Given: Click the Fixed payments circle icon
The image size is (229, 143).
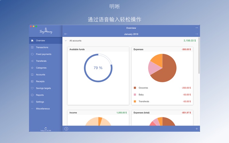Looking at the screenshot, I should tap(32, 54).
